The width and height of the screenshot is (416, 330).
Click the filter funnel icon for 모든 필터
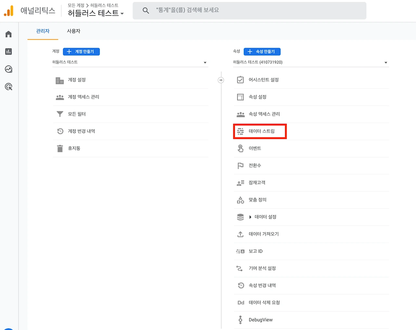[60, 114]
